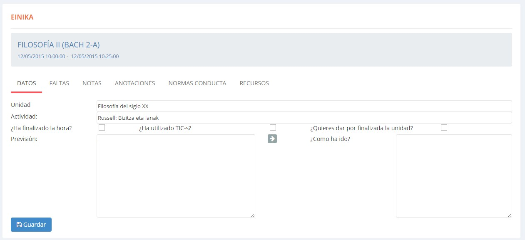Check '¿Quieres dar por finalizada la unidad?' box
The width and height of the screenshot is (525, 240).
(x=444, y=128)
